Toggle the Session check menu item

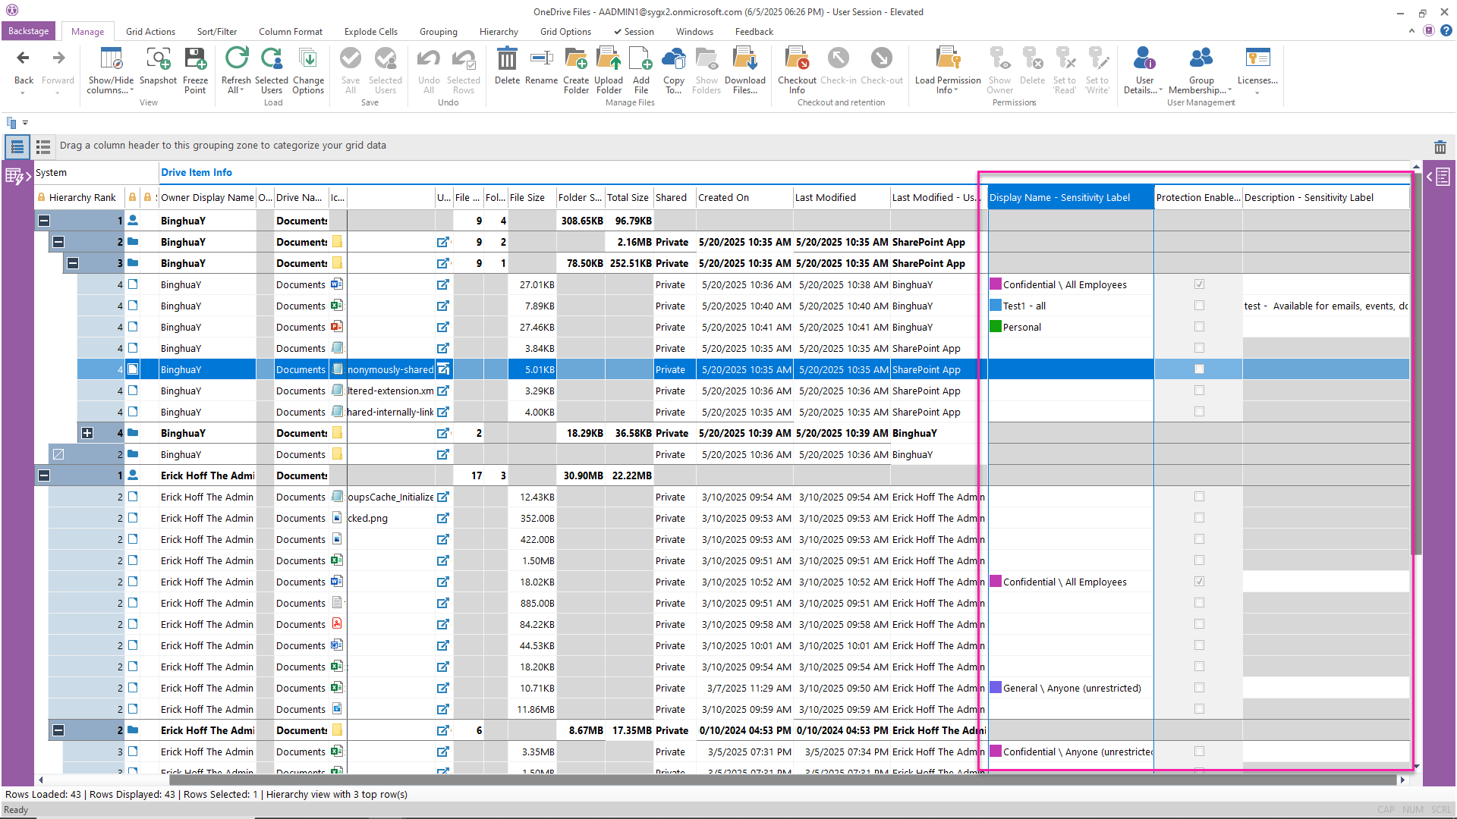tap(634, 32)
